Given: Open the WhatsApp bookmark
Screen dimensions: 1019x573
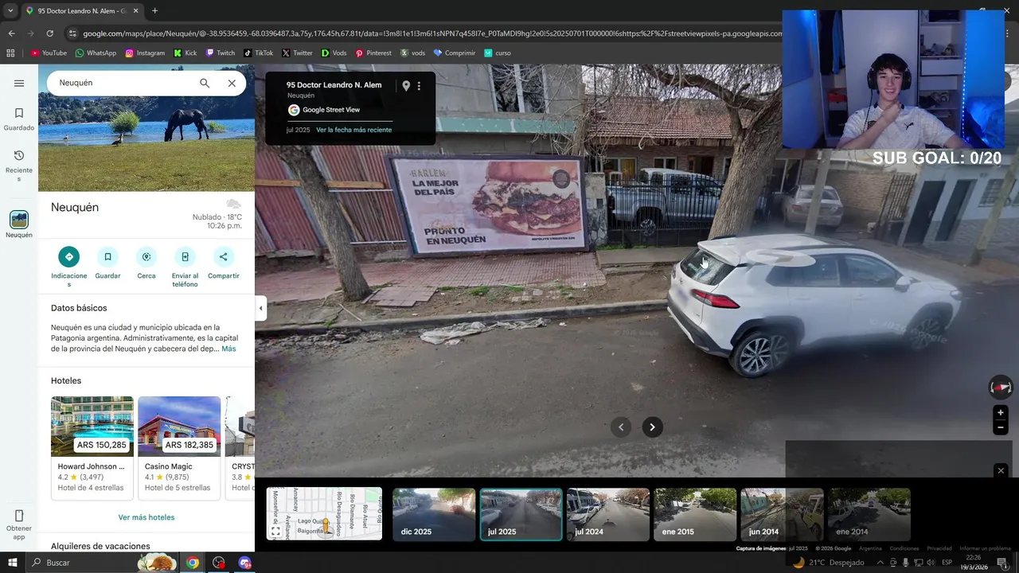Looking at the screenshot, I should click(x=96, y=53).
